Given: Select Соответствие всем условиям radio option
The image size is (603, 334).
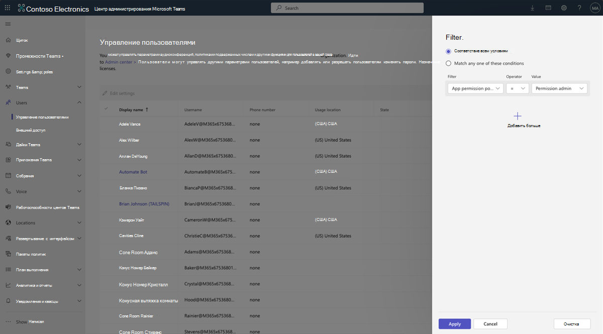Looking at the screenshot, I should 449,51.
